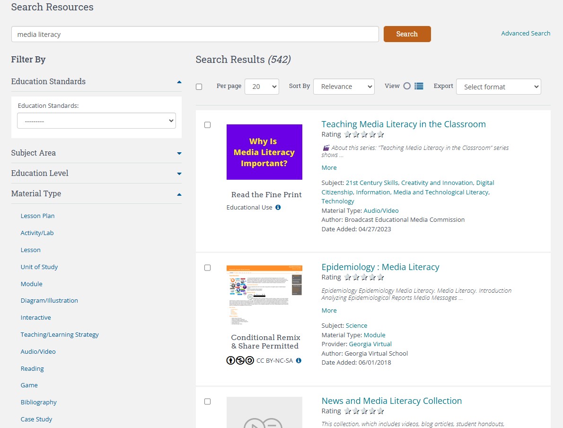Click More under Teaching Media Literacy description
Image resolution: width=563 pixels, height=428 pixels.
tap(329, 168)
